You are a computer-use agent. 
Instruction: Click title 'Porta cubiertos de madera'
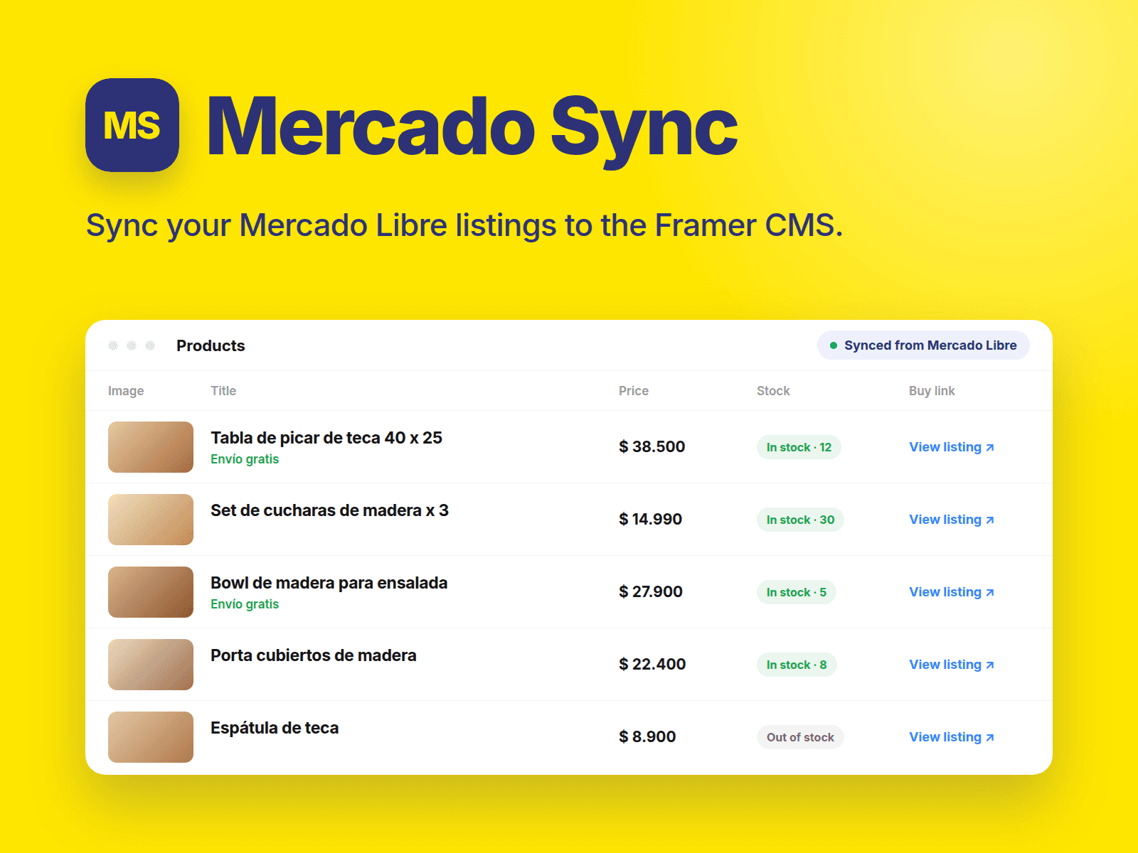click(314, 655)
